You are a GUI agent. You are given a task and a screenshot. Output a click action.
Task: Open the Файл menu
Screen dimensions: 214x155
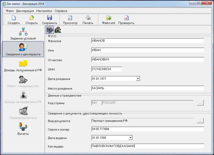[10, 11]
